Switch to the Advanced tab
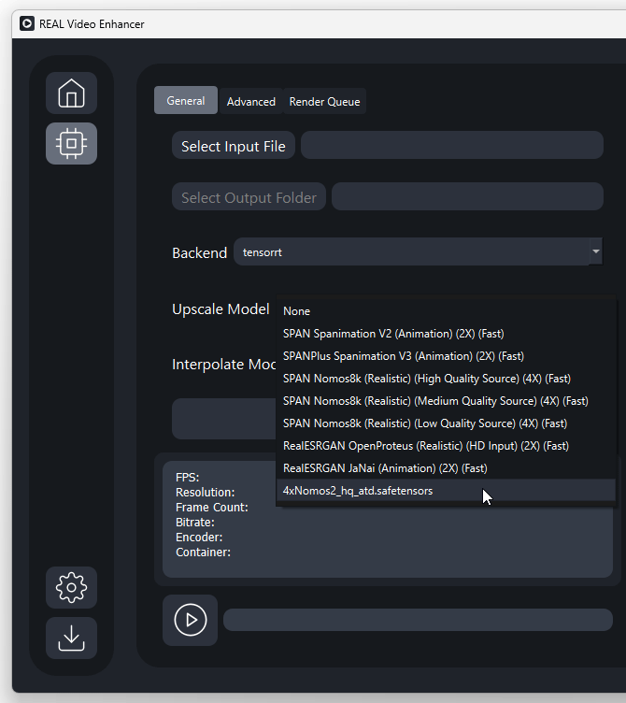Viewport: 626px width, 703px height. [251, 102]
